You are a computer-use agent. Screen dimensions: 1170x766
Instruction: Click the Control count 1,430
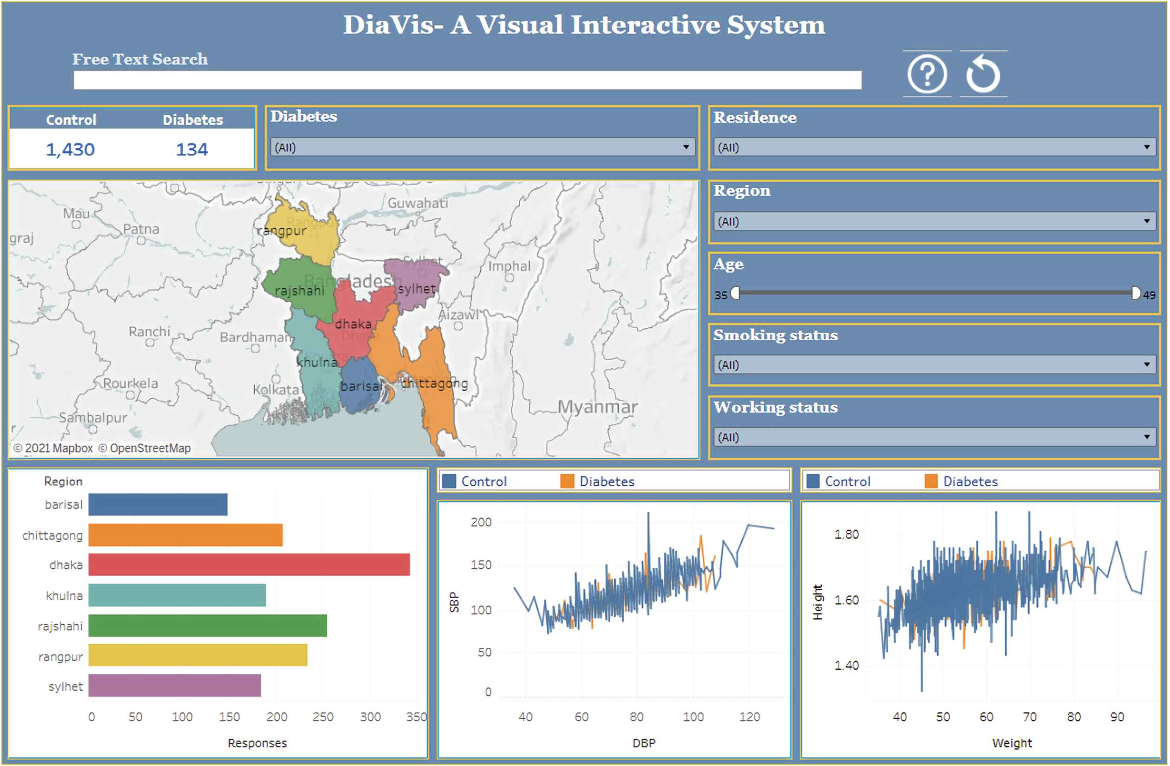pyautogui.click(x=70, y=150)
